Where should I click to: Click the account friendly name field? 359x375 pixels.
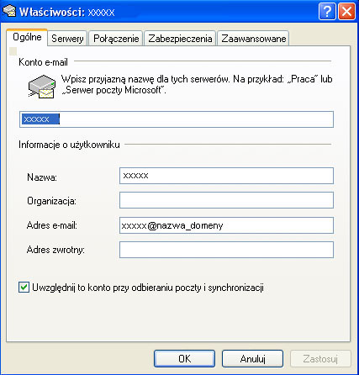pyautogui.click(x=177, y=119)
